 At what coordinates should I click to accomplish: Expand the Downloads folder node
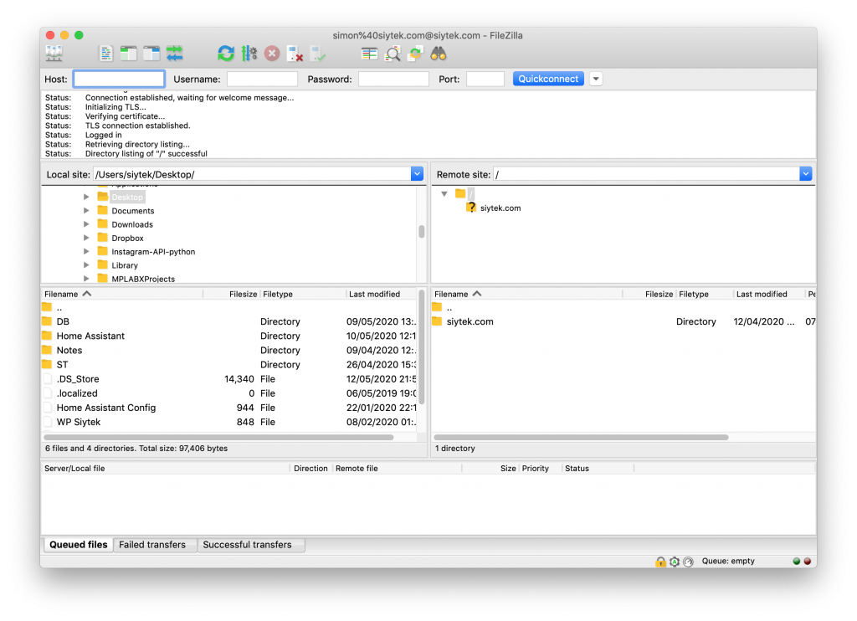point(86,224)
